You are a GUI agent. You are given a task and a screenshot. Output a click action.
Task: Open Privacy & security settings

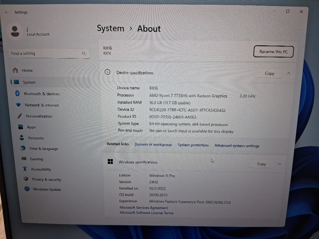46,180
